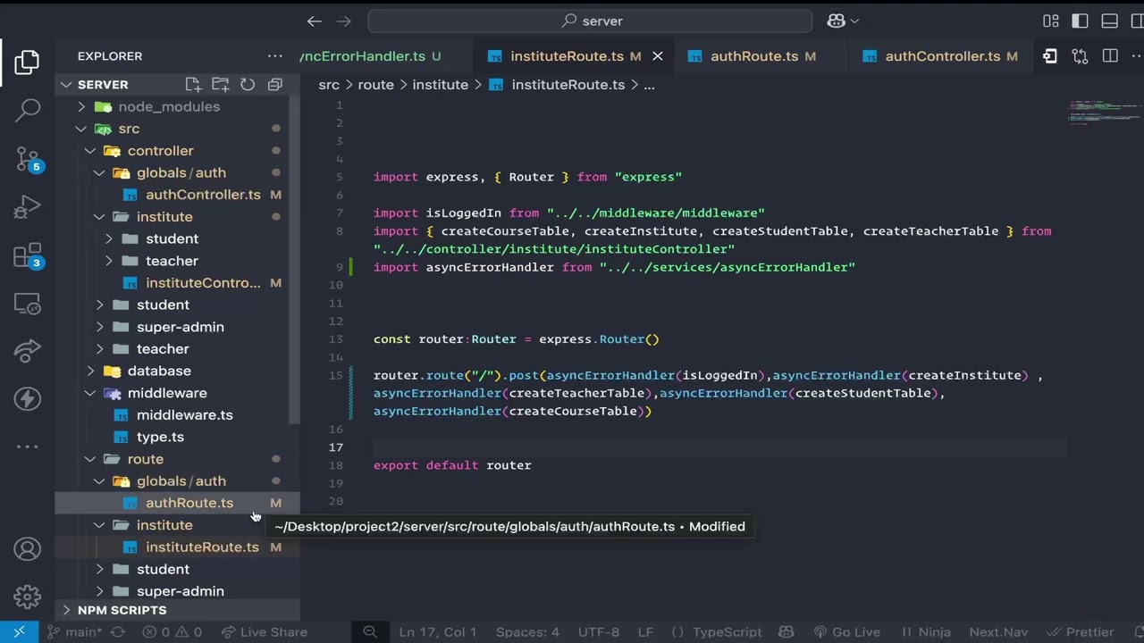1144x643 pixels.
Task: Open the Thunder Client lightning icon
Action: [27, 399]
